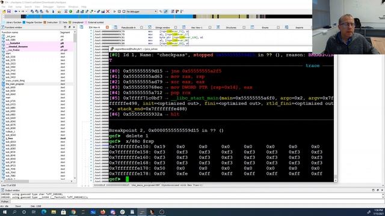Open the Options menu
This screenshot has width=385, height=216.
point(61,7)
